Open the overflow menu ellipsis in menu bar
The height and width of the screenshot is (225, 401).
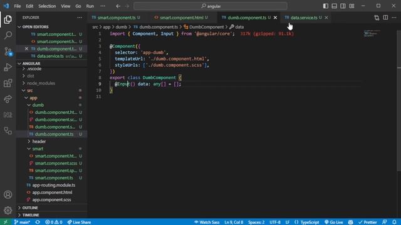coord(103,6)
